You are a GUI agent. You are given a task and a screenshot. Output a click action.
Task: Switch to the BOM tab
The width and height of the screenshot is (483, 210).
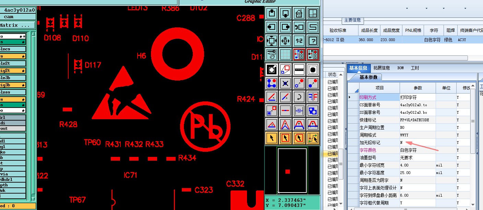pyautogui.click(x=401, y=68)
